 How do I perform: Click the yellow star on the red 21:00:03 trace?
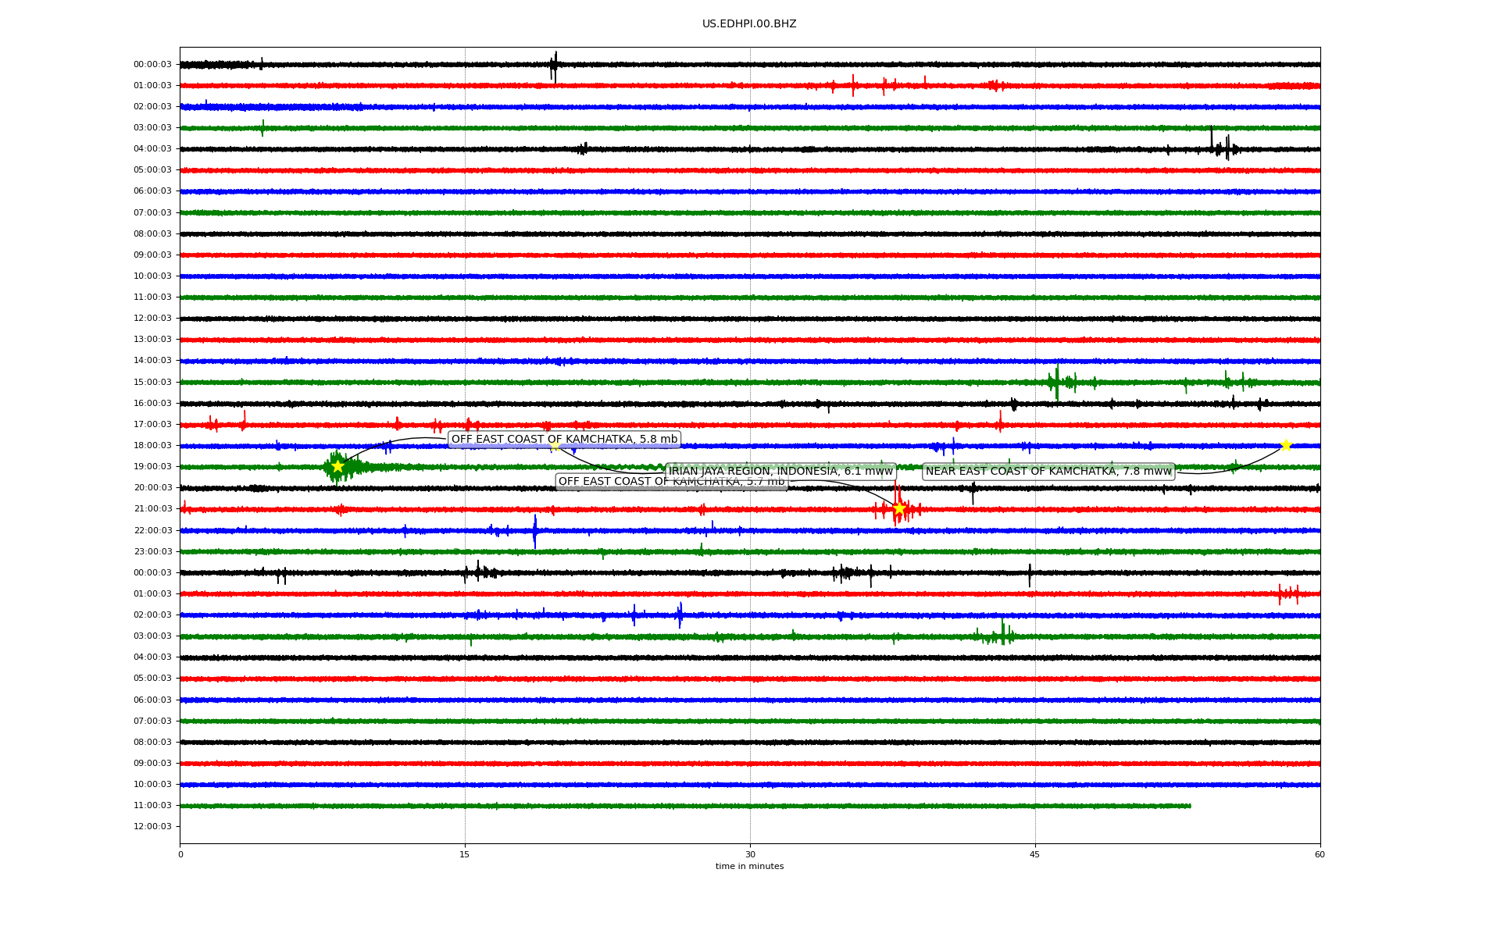(x=899, y=508)
